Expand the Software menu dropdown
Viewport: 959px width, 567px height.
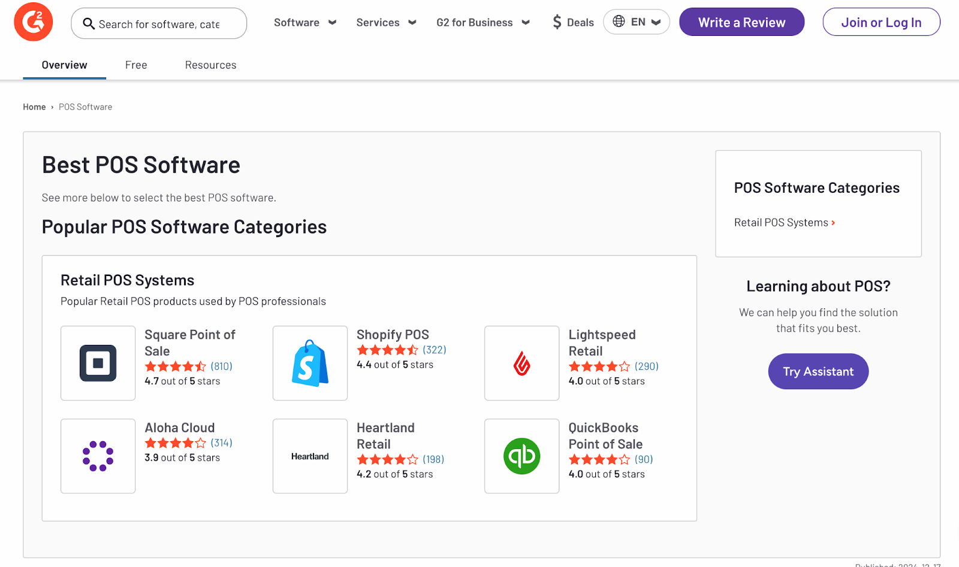pos(305,22)
